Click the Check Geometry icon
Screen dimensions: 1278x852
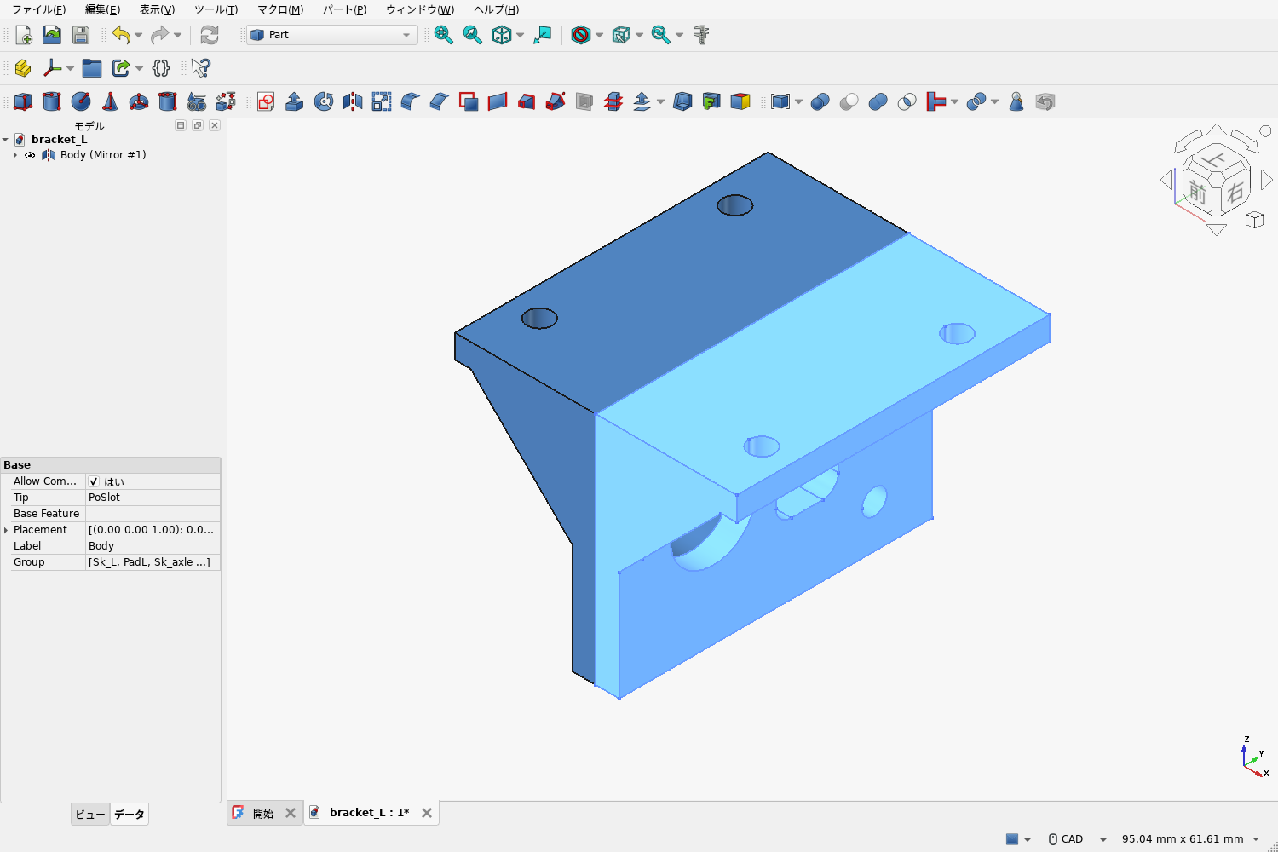pos(1016,102)
